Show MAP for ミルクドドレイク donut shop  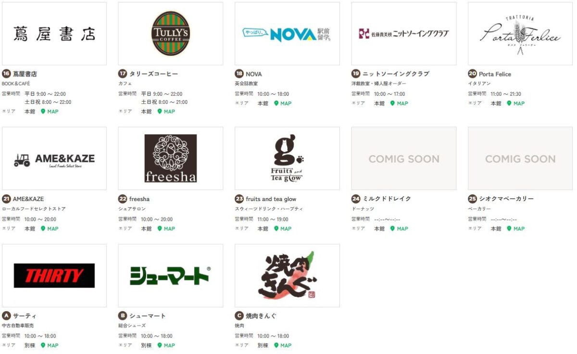(x=399, y=229)
